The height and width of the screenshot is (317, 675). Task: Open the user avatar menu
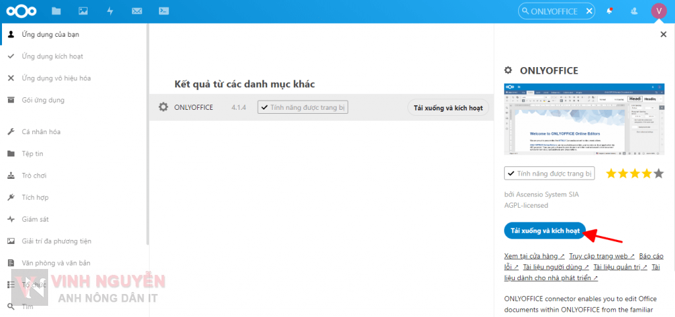[x=659, y=11]
